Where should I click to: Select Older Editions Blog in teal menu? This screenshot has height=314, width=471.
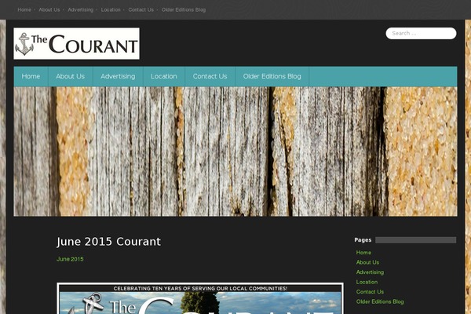pos(272,76)
